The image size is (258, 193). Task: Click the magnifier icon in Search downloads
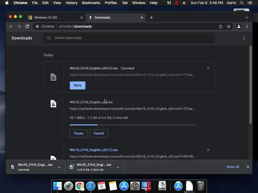click(49, 38)
